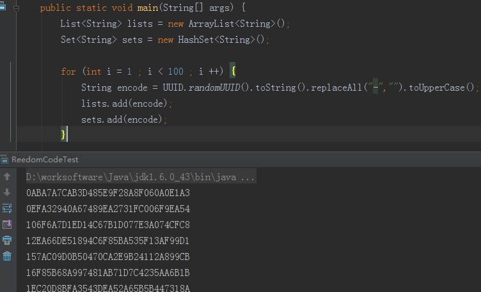Click the 'for' keyword
Viewport: 481px width, 292px height.
tap(68, 72)
